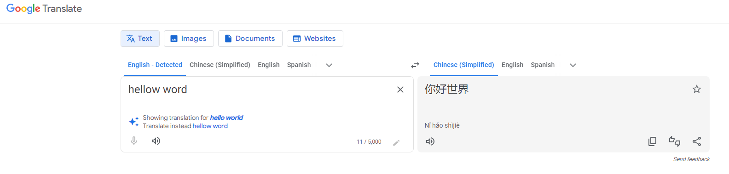729x174 pixels.
Task: Translate instead the original 'hellow word'
Action: (210, 126)
